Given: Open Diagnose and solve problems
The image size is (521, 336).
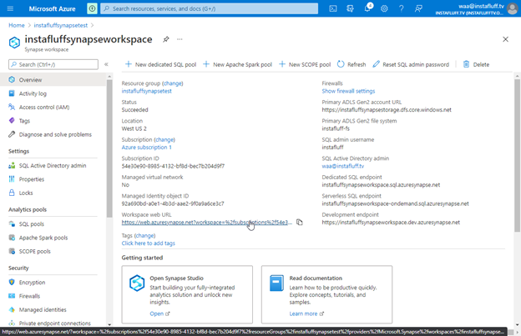Looking at the screenshot, I should (x=53, y=134).
